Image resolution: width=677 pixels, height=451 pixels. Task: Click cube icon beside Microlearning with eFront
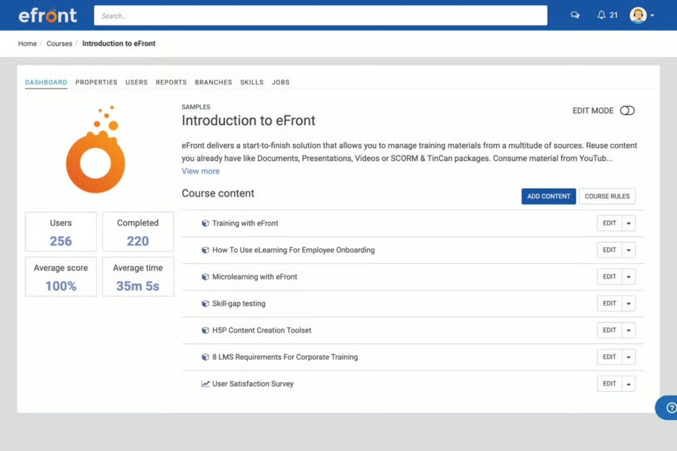tap(205, 277)
